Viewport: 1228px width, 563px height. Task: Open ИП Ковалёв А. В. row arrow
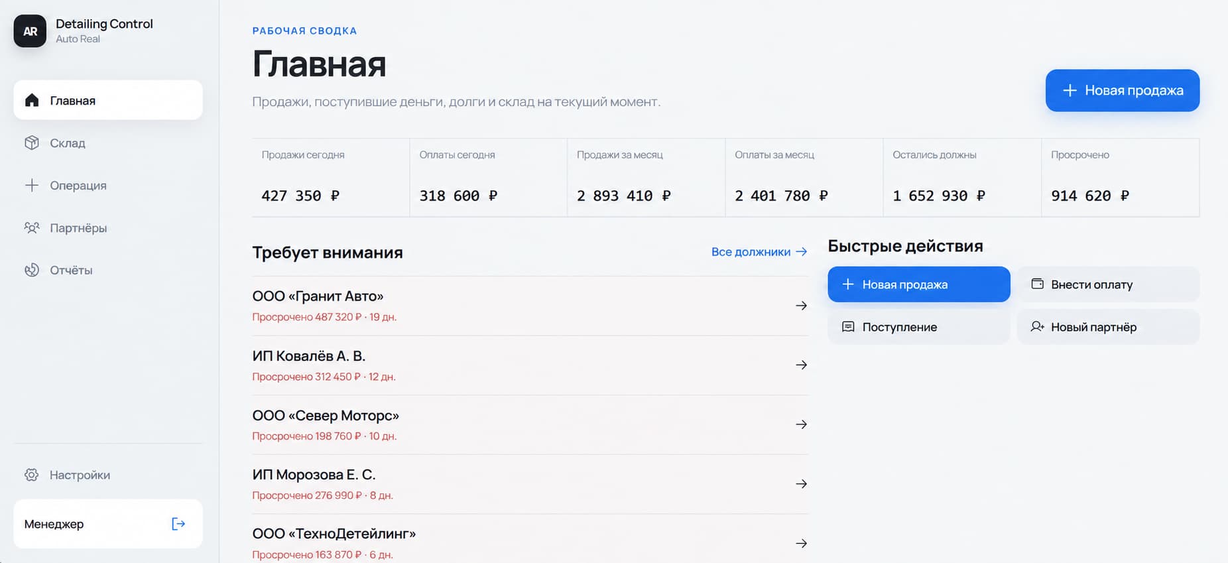pos(801,365)
